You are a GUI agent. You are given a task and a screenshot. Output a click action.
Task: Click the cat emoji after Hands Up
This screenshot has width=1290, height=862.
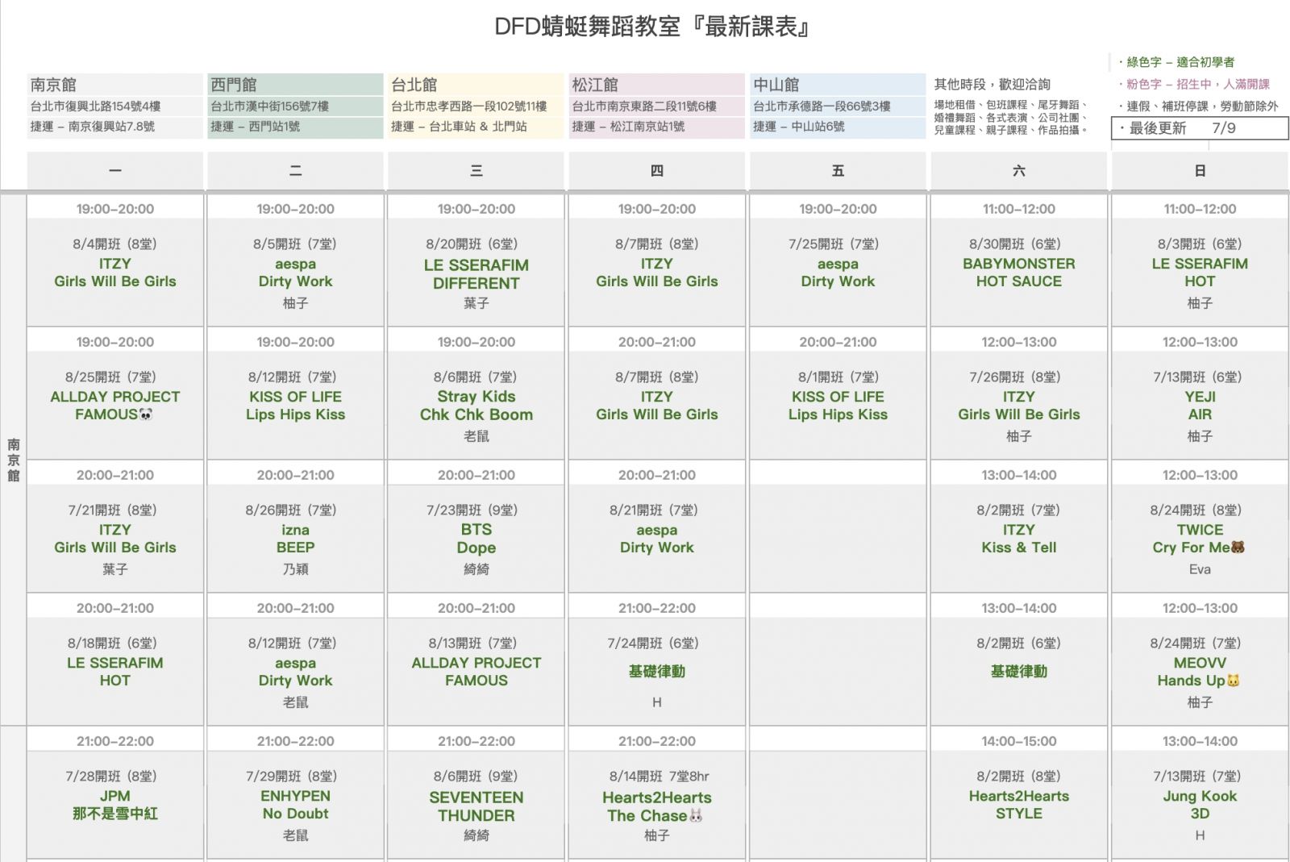[x=1233, y=681]
